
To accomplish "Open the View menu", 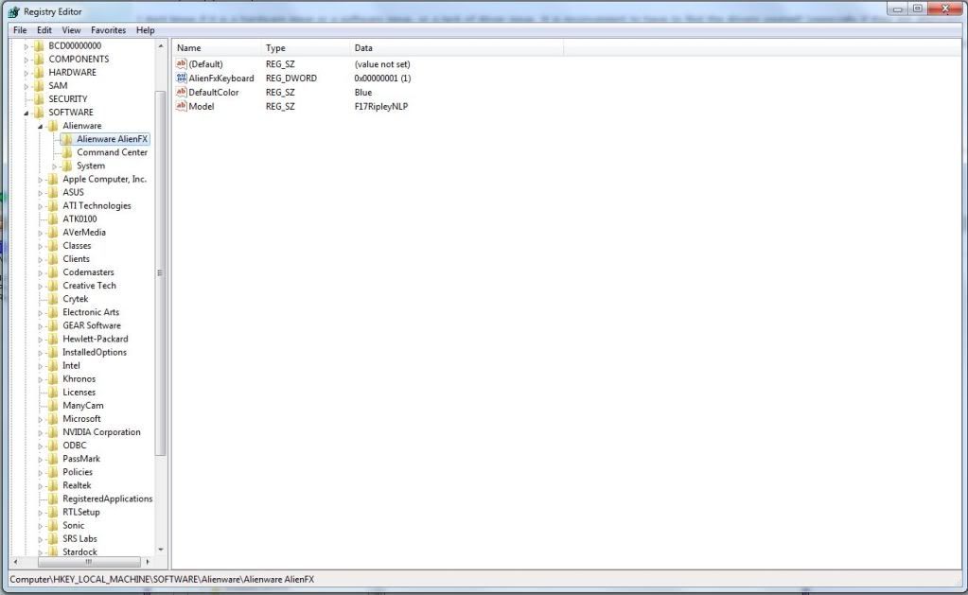I will (x=71, y=29).
